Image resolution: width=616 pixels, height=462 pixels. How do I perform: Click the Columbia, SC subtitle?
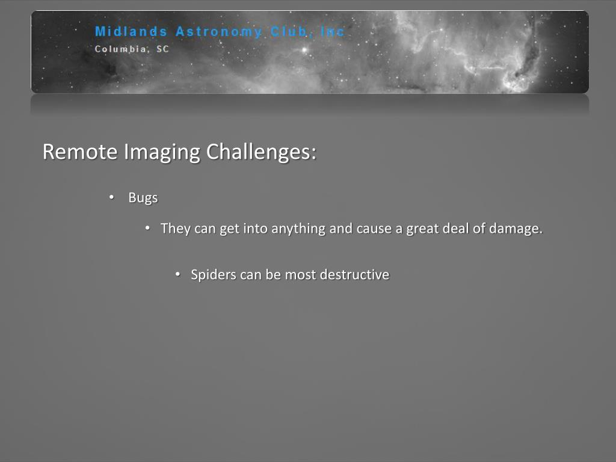pos(132,49)
